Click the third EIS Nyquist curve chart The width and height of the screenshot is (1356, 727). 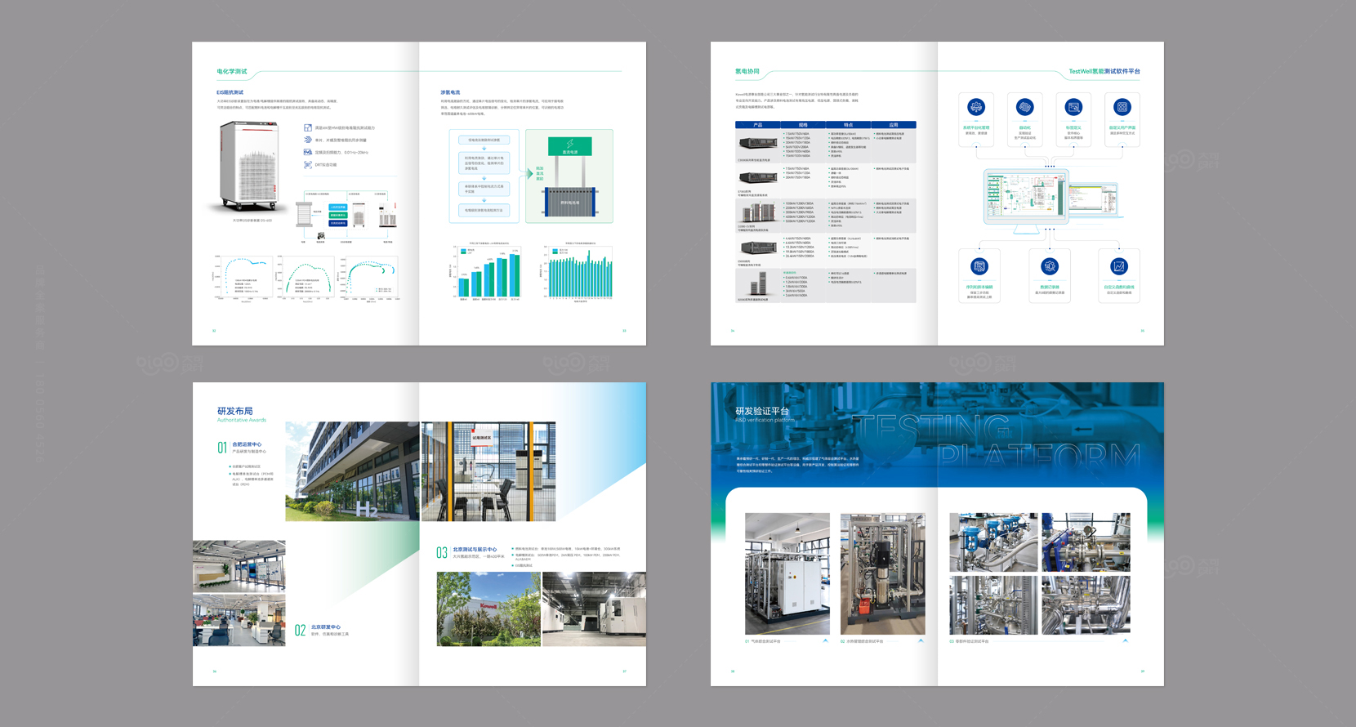[x=371, y=278]
